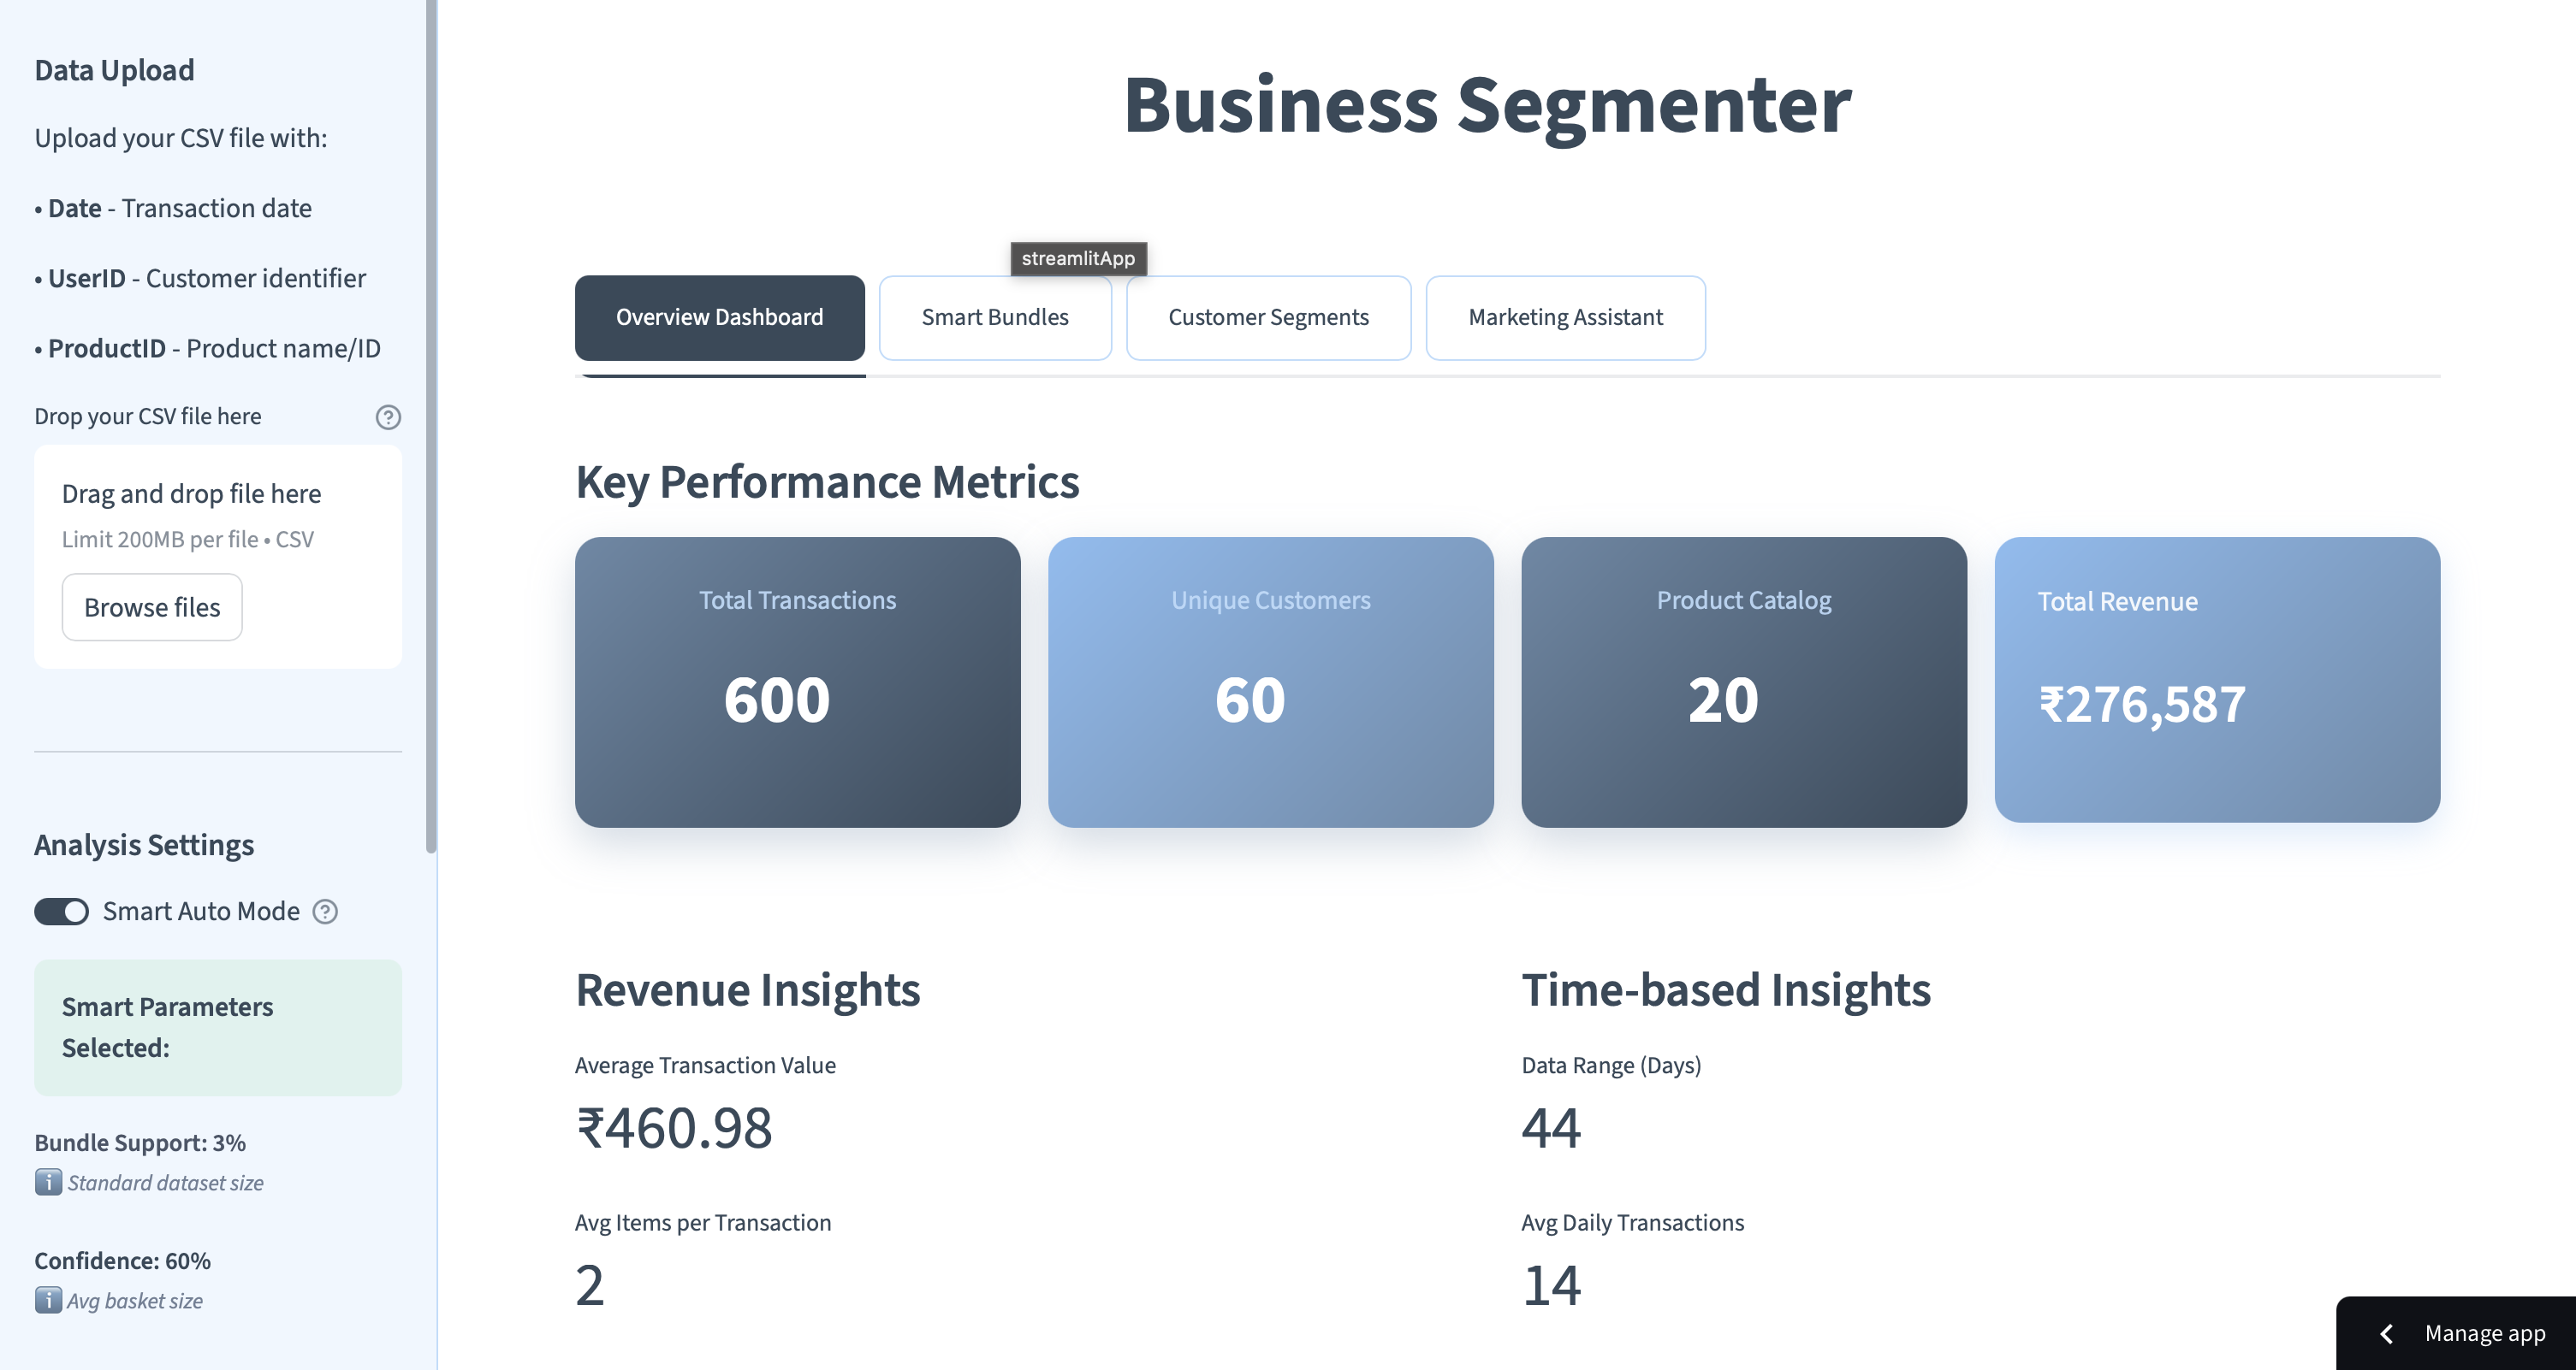This screenshot has height=1370, width=2576.
Task: Click the Product Catalog metric card
Action: tap(1744, 682)
